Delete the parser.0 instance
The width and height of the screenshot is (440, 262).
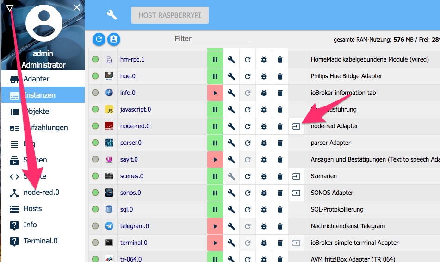point(280,143)
